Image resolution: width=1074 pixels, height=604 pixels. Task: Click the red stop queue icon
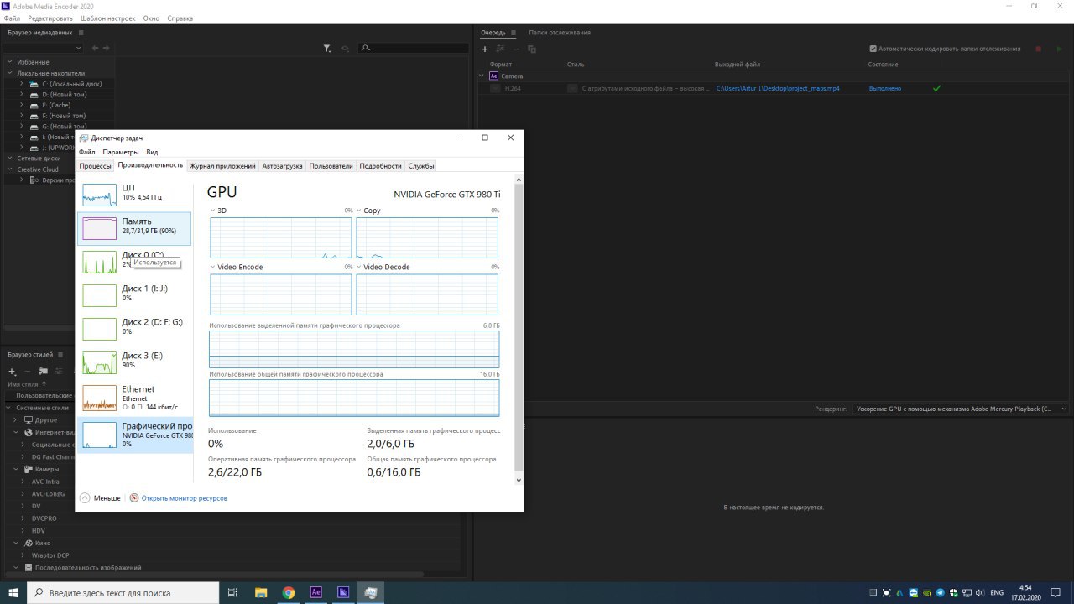1038,49
